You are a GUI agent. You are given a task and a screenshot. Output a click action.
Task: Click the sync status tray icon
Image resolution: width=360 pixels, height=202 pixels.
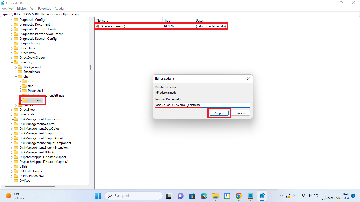[x=288, y=196]
